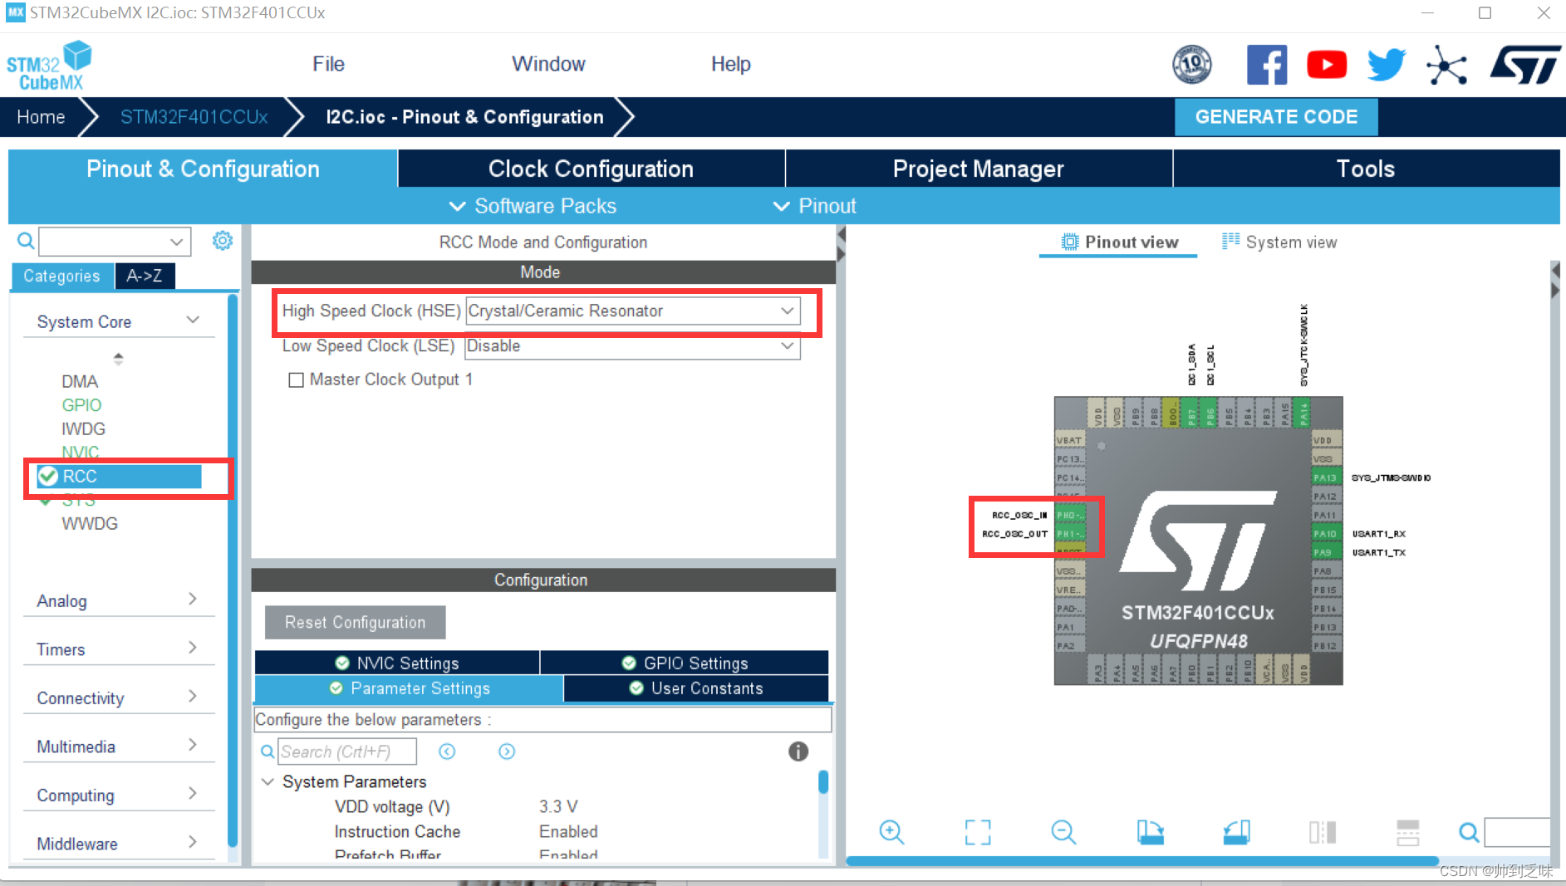Open the Low Speed Clock (LSE) dropdown
Screen dimensions: 1566x886
632,345
